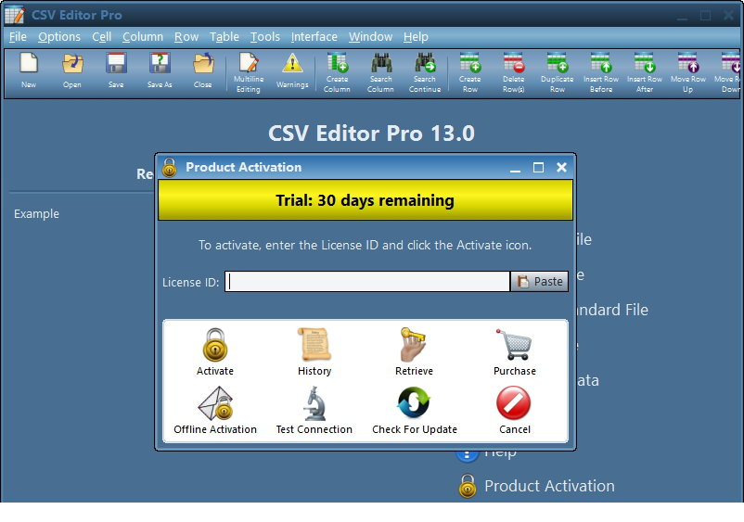Maximize the Product Activation dialog
This screenshot has height=522, width=744.
pos(538,168)
